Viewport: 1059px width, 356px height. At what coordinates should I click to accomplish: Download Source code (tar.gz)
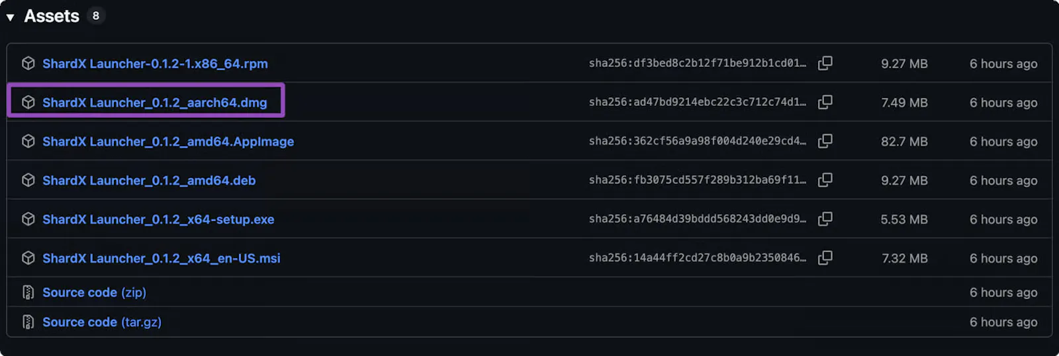coord(102,322)
